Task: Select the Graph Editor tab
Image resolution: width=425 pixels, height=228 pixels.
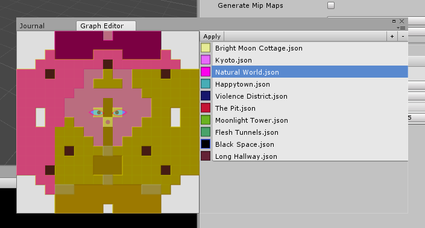Action: [x=106, y=26]
